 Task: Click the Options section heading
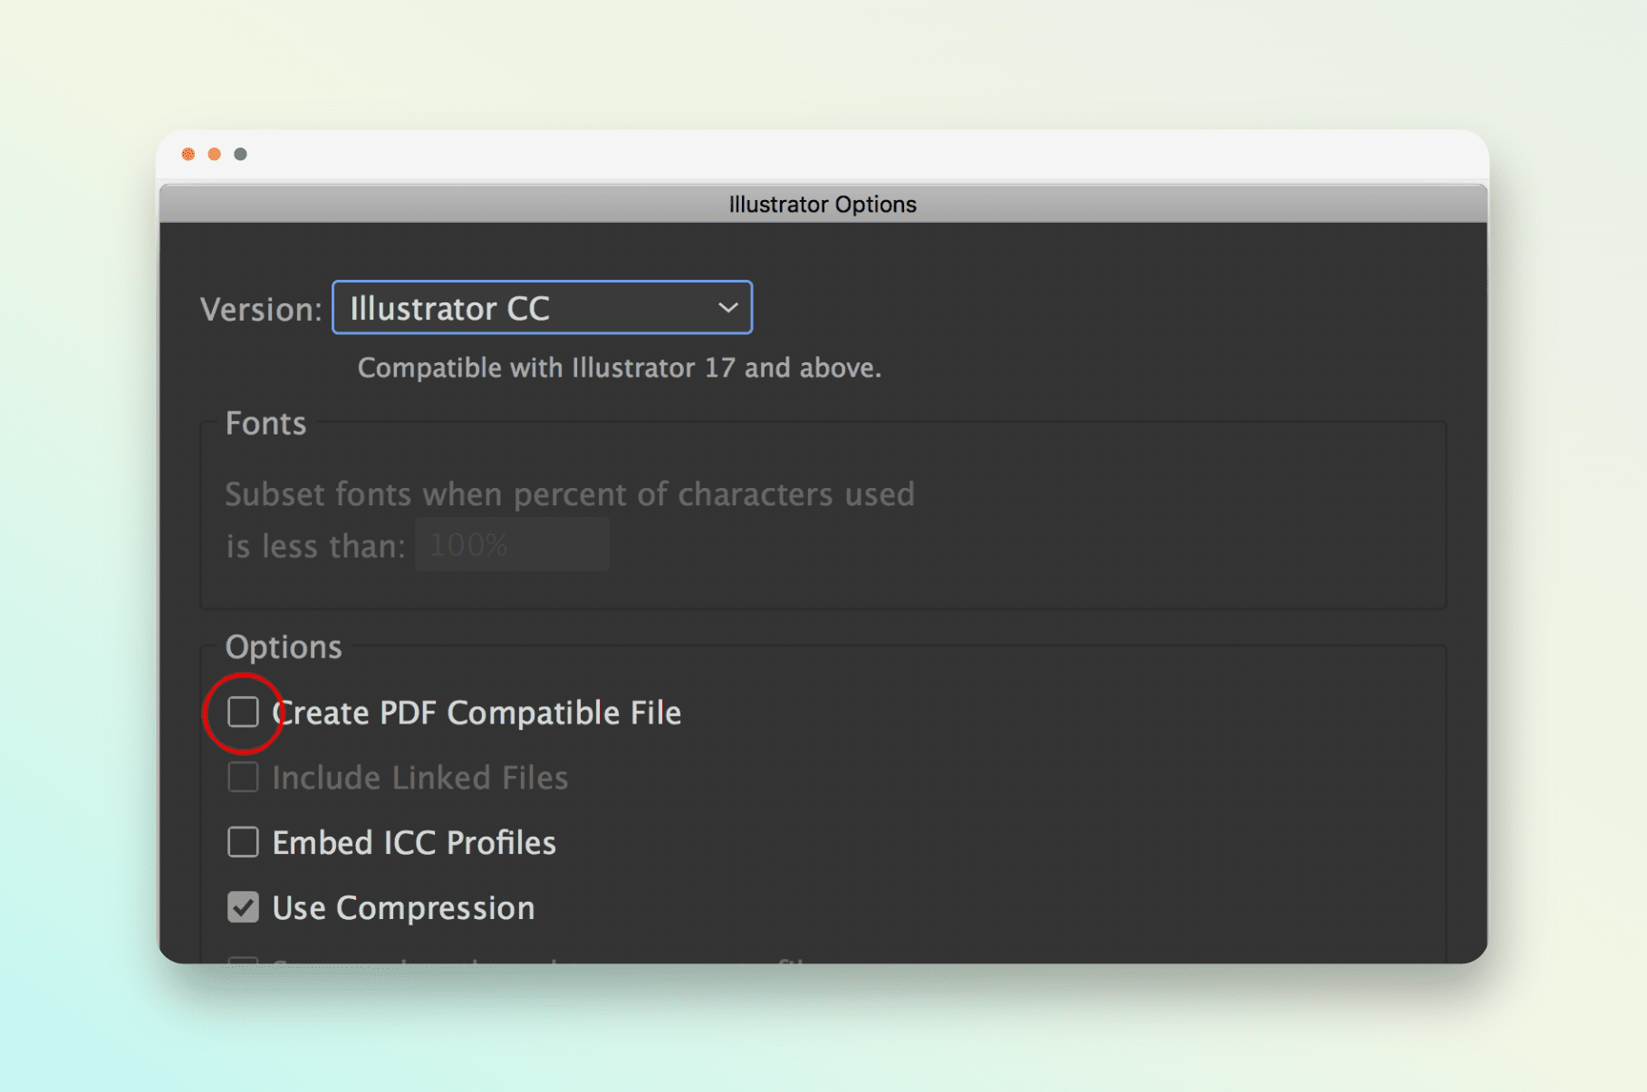point(284,647)
